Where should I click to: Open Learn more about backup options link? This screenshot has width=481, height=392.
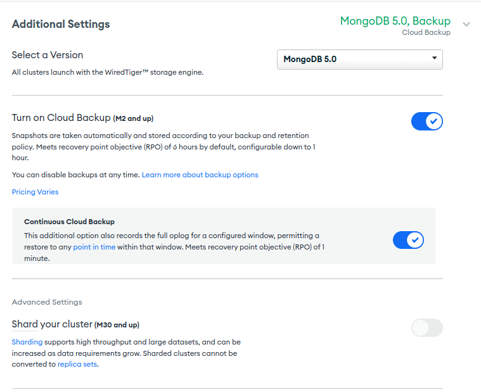click(200, 175)
